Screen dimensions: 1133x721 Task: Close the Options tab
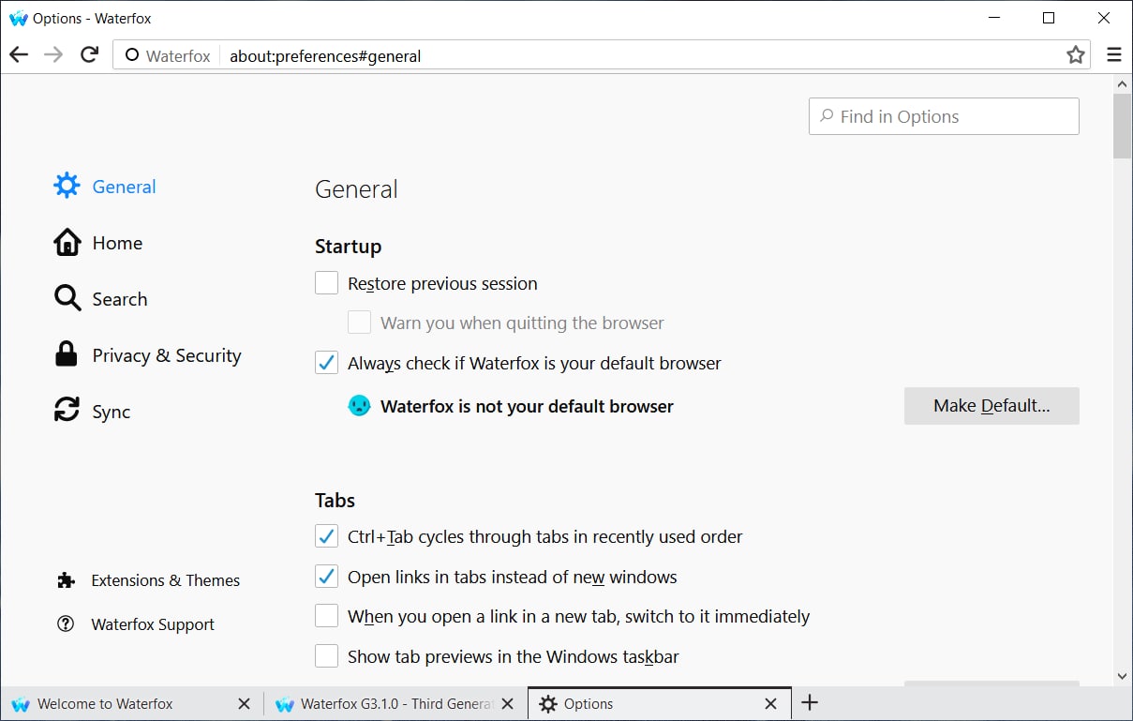click(x=770, y=704)
